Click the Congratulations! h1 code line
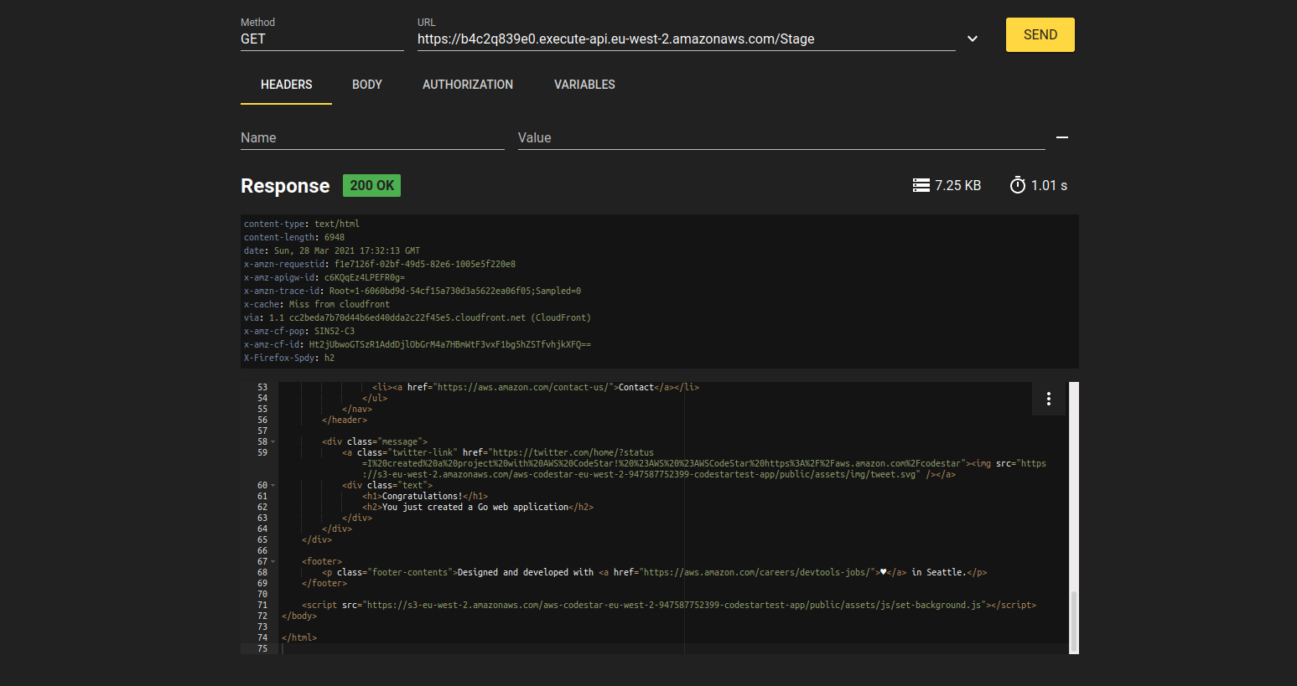 click(425, 496)
